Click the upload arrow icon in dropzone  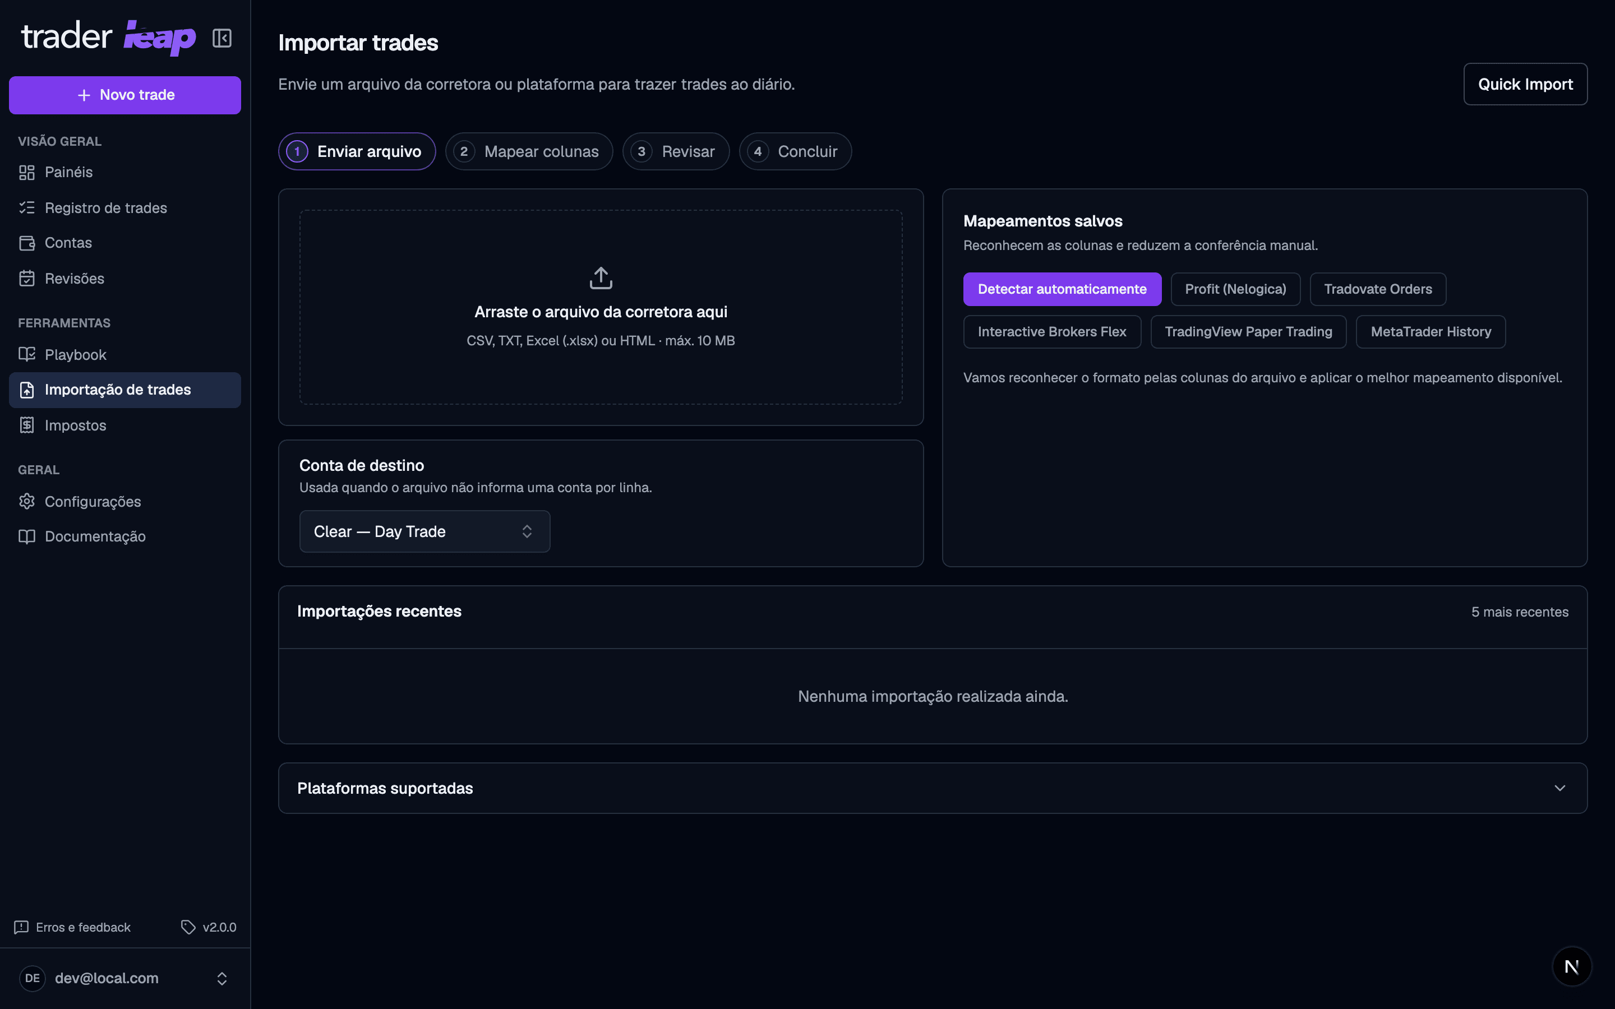[x=601, y=277]
